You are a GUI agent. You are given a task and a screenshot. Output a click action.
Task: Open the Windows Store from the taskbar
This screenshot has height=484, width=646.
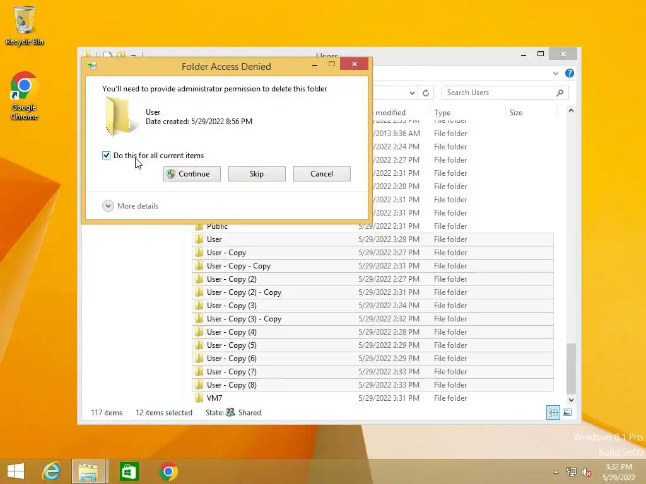tap(129, 471)
